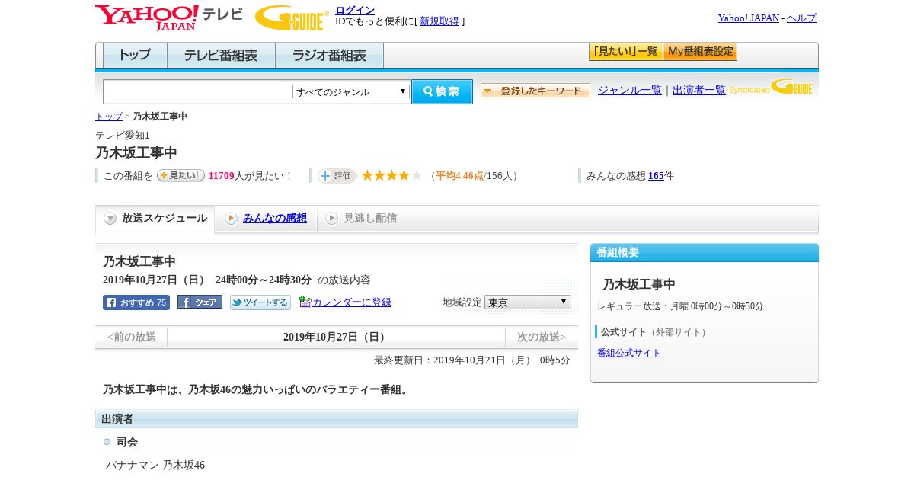The width and height of the screenshot is (914, 480).
Task: Go to 次の放送> next broadcast
Action: 542,337
